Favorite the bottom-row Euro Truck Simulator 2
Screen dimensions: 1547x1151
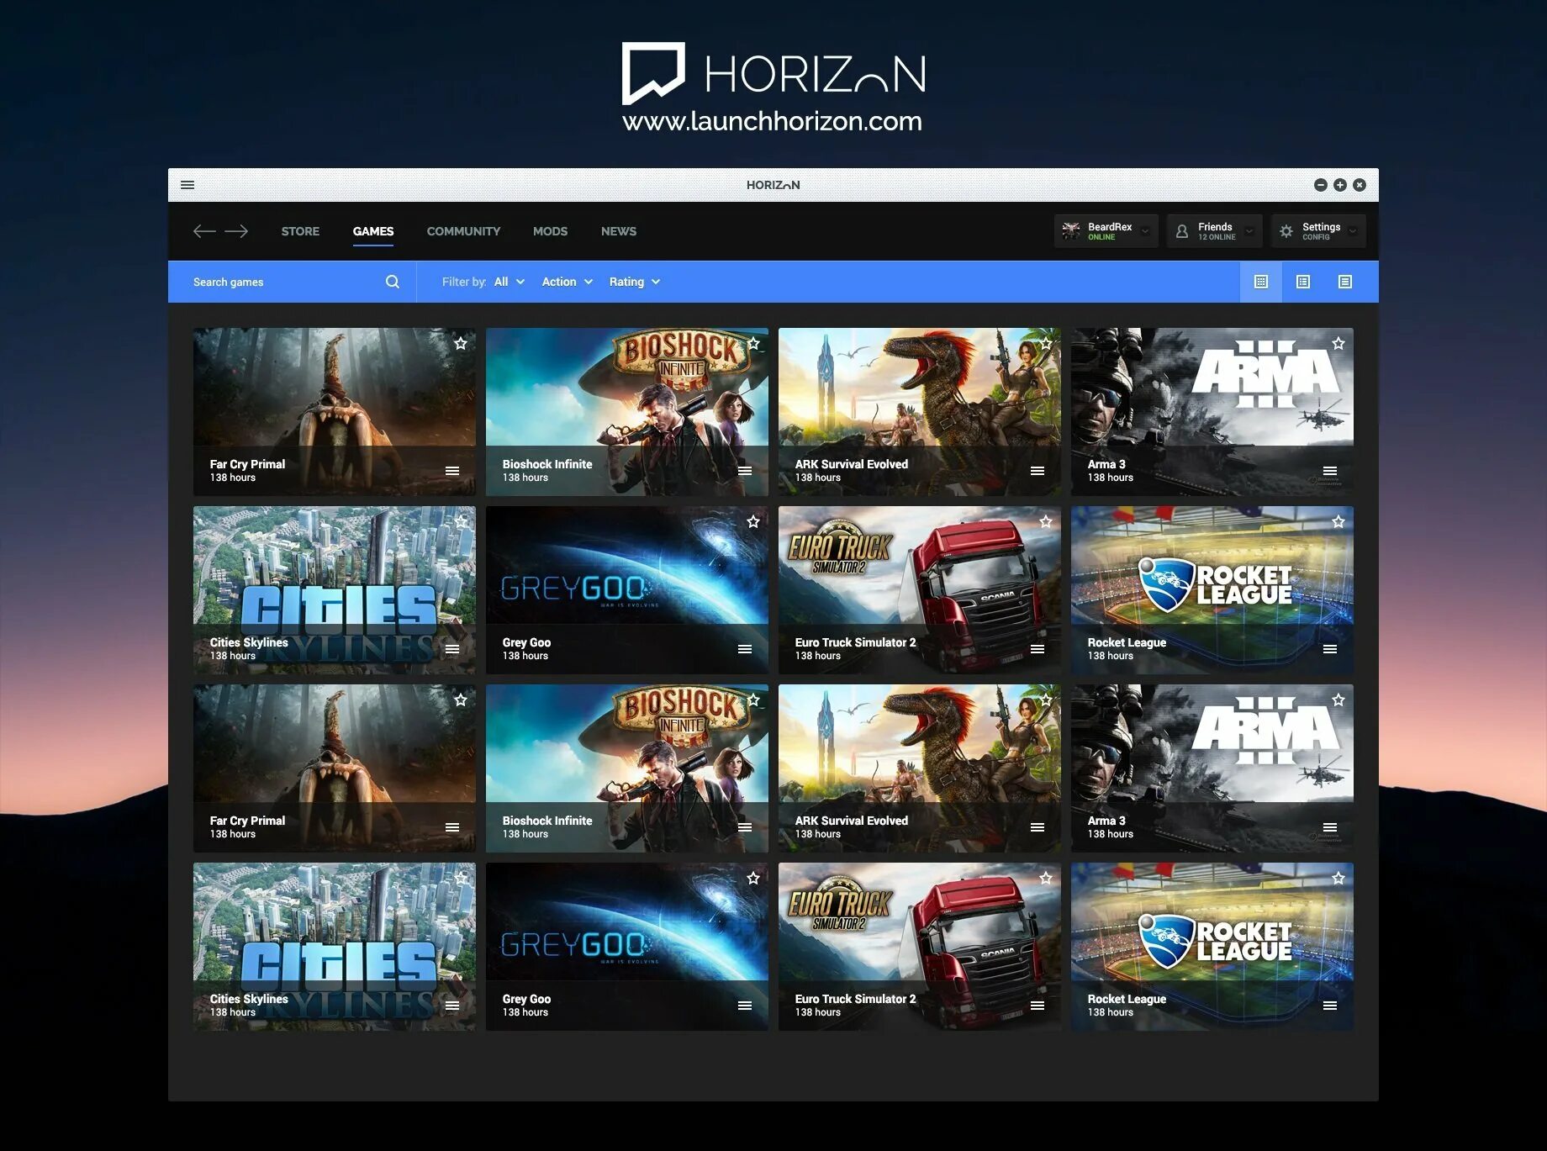tap(1046, 878)
